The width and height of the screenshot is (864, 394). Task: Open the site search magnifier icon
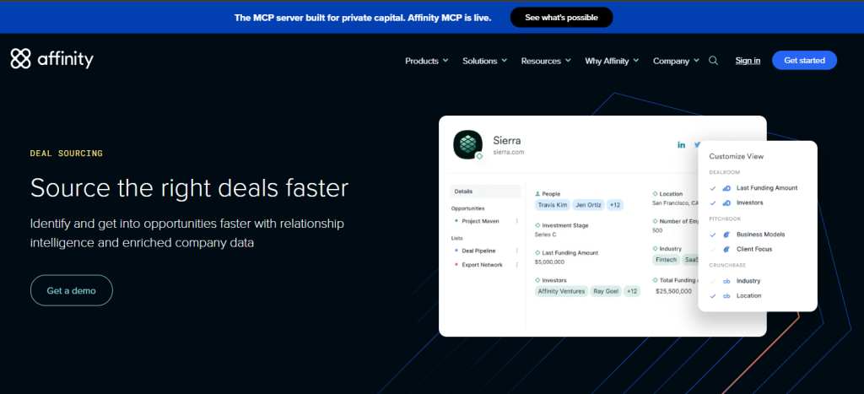(x=713, y=61)
